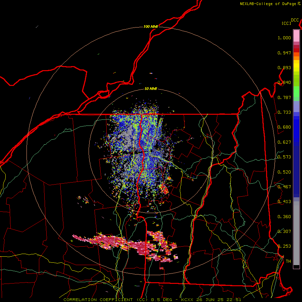Image resolution: width=302 pixels, height=302 pixels.
Task: Pick the red segment of color bar
Action: pos(296,50)
